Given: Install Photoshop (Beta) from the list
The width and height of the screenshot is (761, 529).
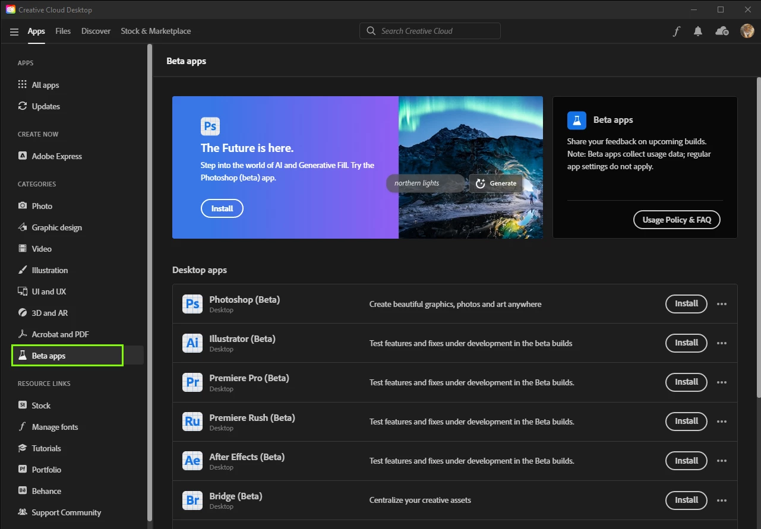Looking at the screenshot, I should pos(686,303).
